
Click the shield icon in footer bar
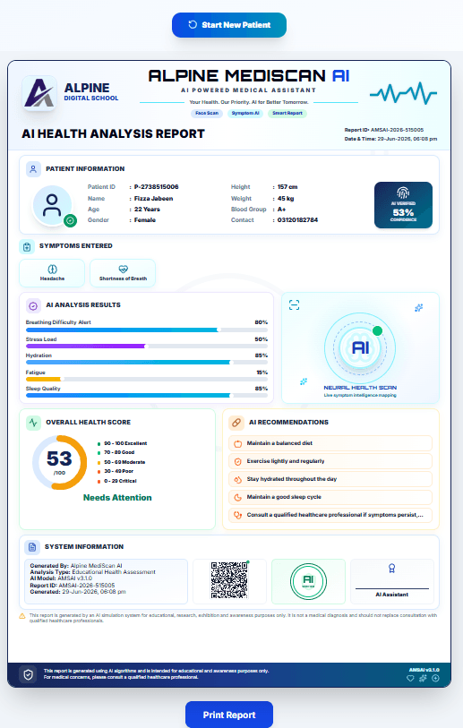[x=29, y=674]
